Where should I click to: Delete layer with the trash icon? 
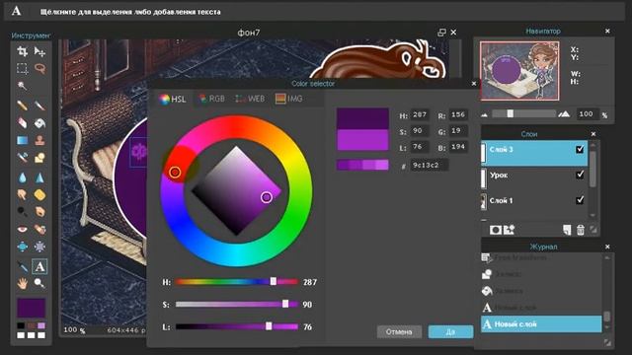coord(581,230)
